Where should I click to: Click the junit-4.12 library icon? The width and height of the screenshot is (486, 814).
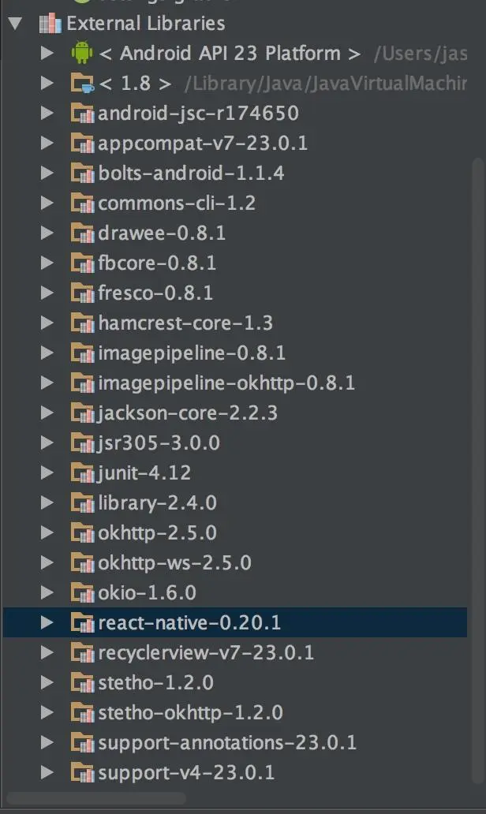pyautogui.click(x=82, y=472)
